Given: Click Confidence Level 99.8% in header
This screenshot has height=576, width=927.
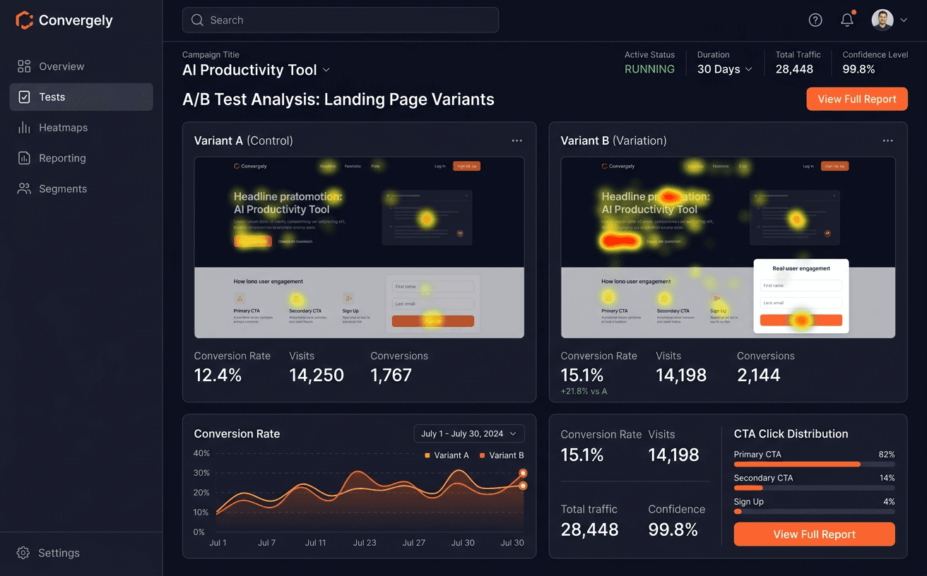Looking at the screenshot, I should tap(858, 69).
